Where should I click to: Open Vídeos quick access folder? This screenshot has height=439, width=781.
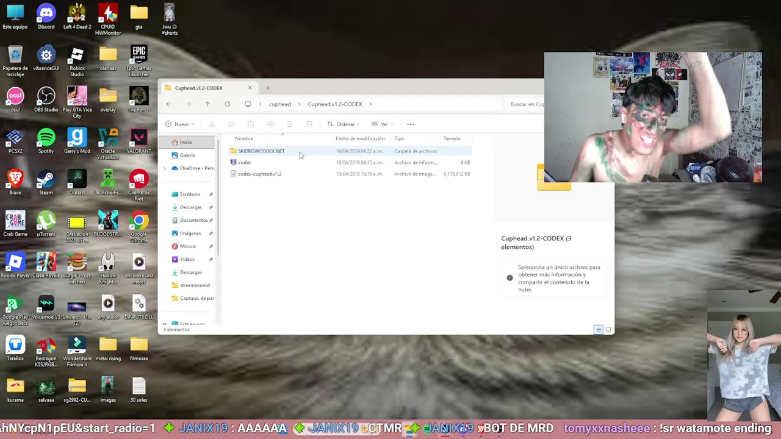(187, 259)
